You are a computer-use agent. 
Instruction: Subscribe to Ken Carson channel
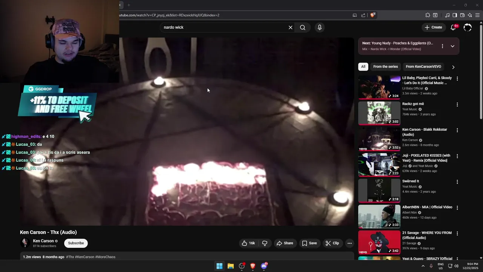click(76, 243)
